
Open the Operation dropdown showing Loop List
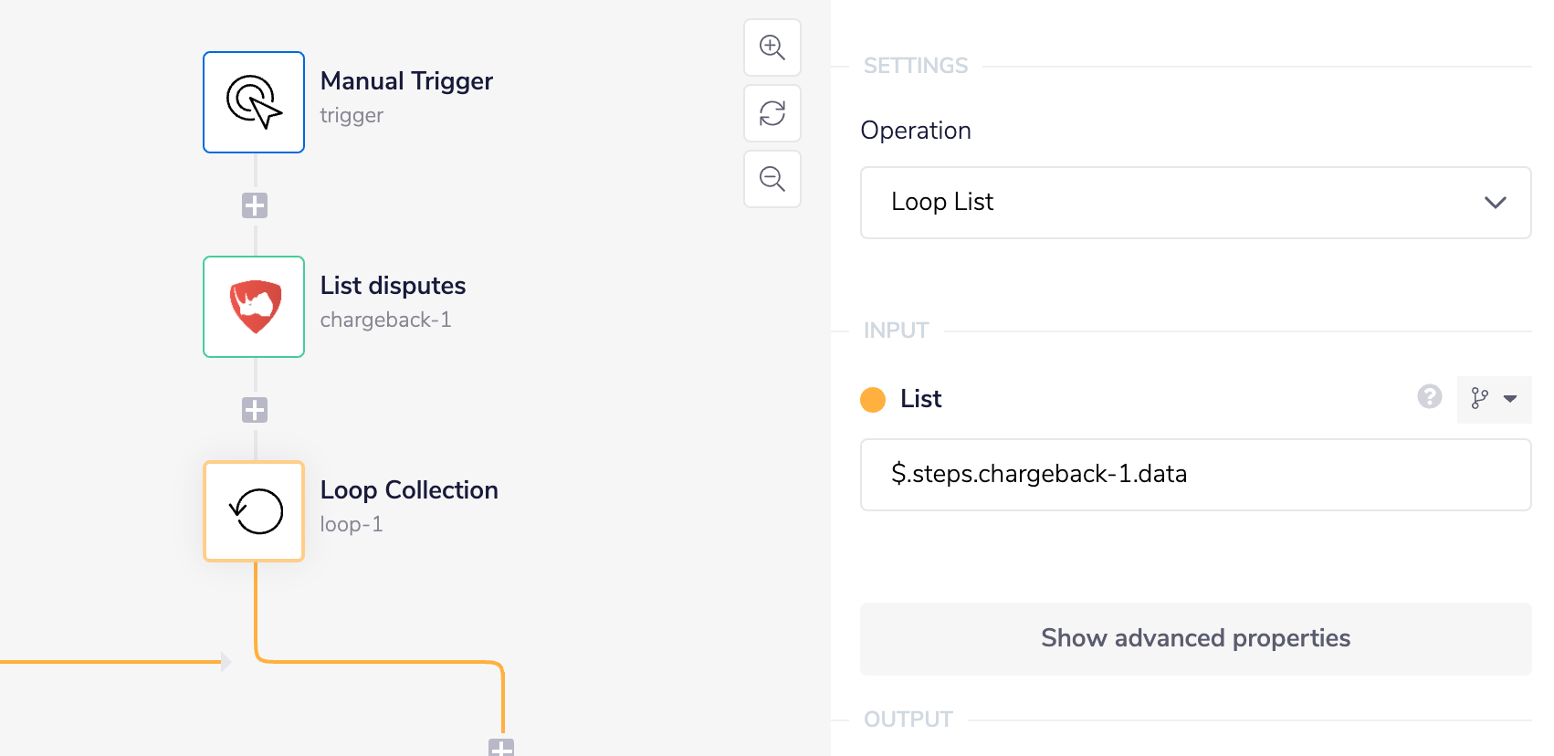[x=1194, y=203]
